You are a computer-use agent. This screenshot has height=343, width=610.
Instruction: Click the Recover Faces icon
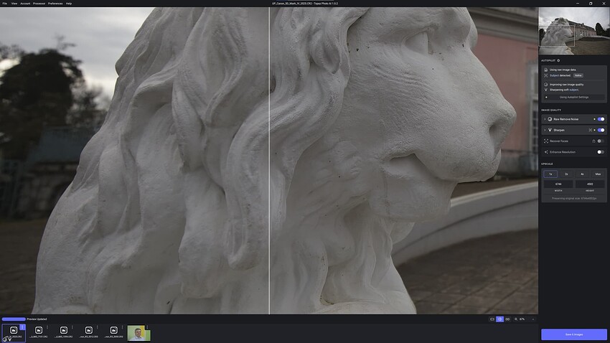[x=546, y=141]
